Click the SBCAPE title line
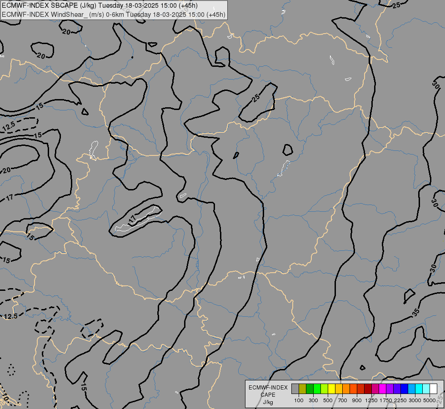 100,5
